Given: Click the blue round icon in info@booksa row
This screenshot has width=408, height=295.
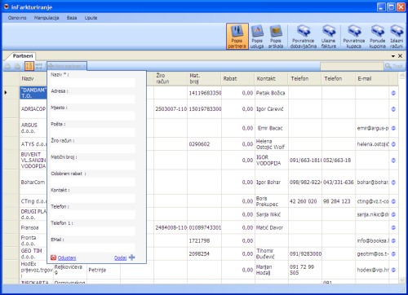Looking at the screenshot, I should coord(393,240).
